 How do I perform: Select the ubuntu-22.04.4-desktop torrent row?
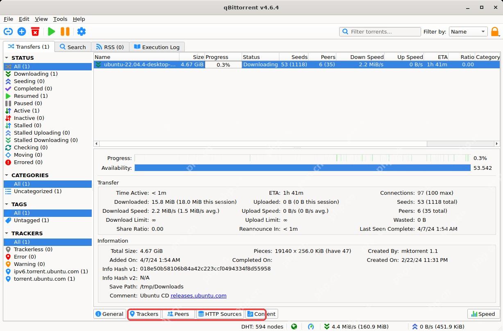(297, 65)
